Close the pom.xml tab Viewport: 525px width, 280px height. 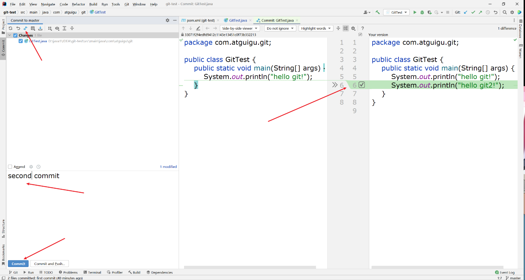click(218, 20)
